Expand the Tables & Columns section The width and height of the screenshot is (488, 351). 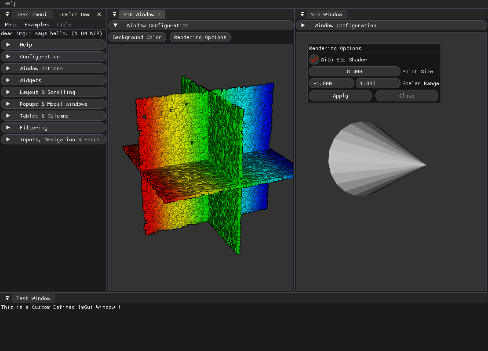coord(54,115)
